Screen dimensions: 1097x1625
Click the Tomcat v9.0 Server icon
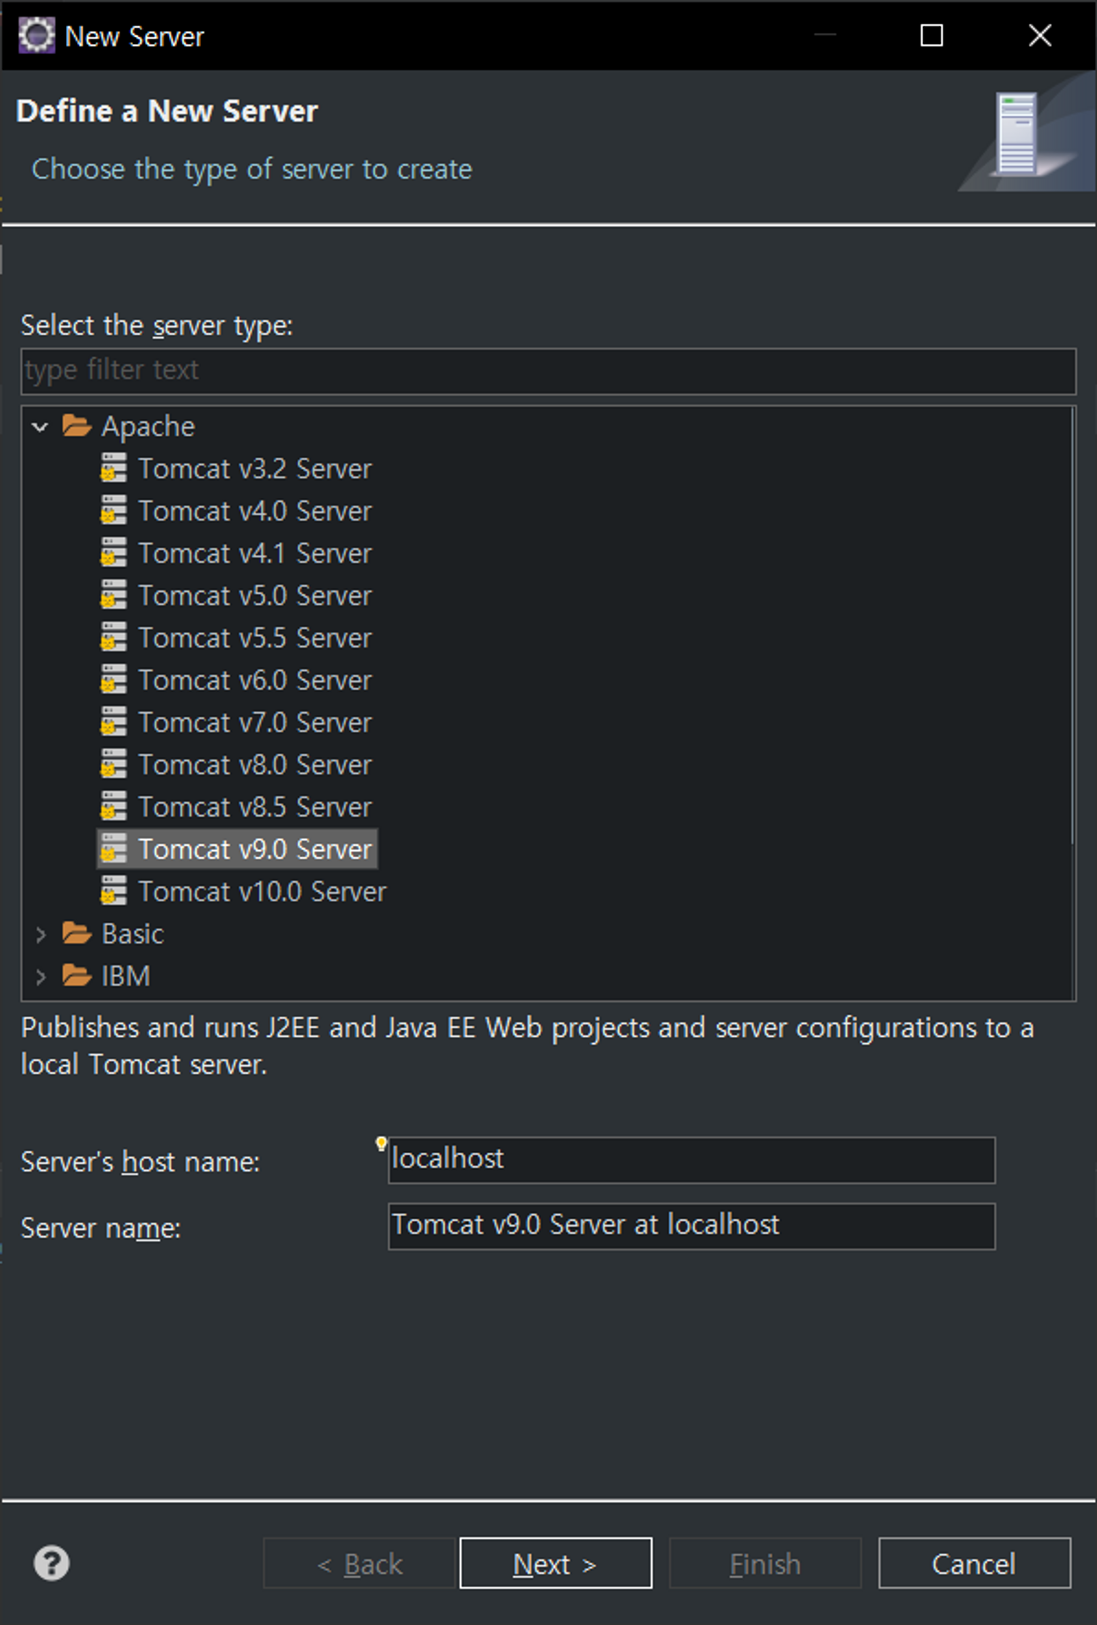pyautogui.click(x=113, y=848)
